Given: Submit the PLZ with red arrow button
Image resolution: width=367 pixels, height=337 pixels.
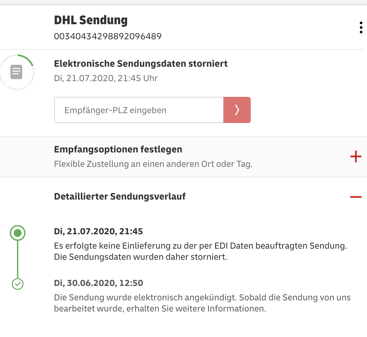Looking at the screenshot, I should click(x=237, y=110).
